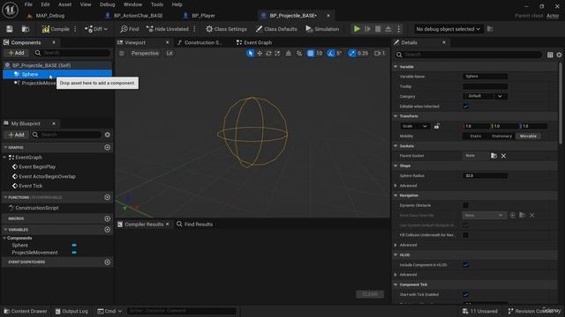Screen dimensions: 565x317
Task: Click the Compile button
Action: [x=56, y=29]
